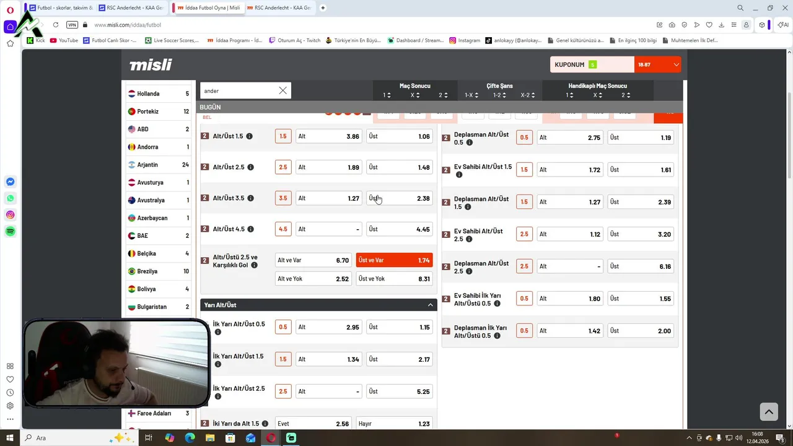This screenshot has width=793, height=446.
Task: Open Opera history clock icon in sidebar
Action: tap(10, 393)
